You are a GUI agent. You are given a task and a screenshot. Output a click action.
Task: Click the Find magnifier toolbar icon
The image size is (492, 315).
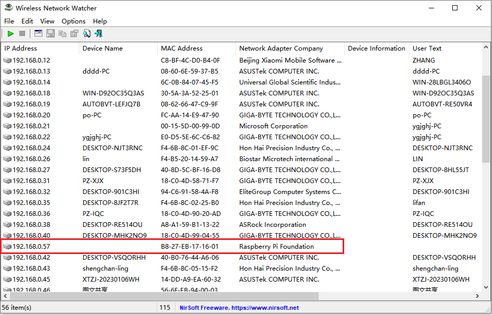point(87,33)
